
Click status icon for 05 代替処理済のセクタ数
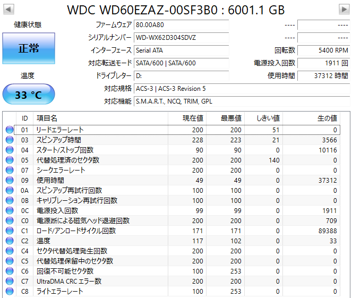10,160
